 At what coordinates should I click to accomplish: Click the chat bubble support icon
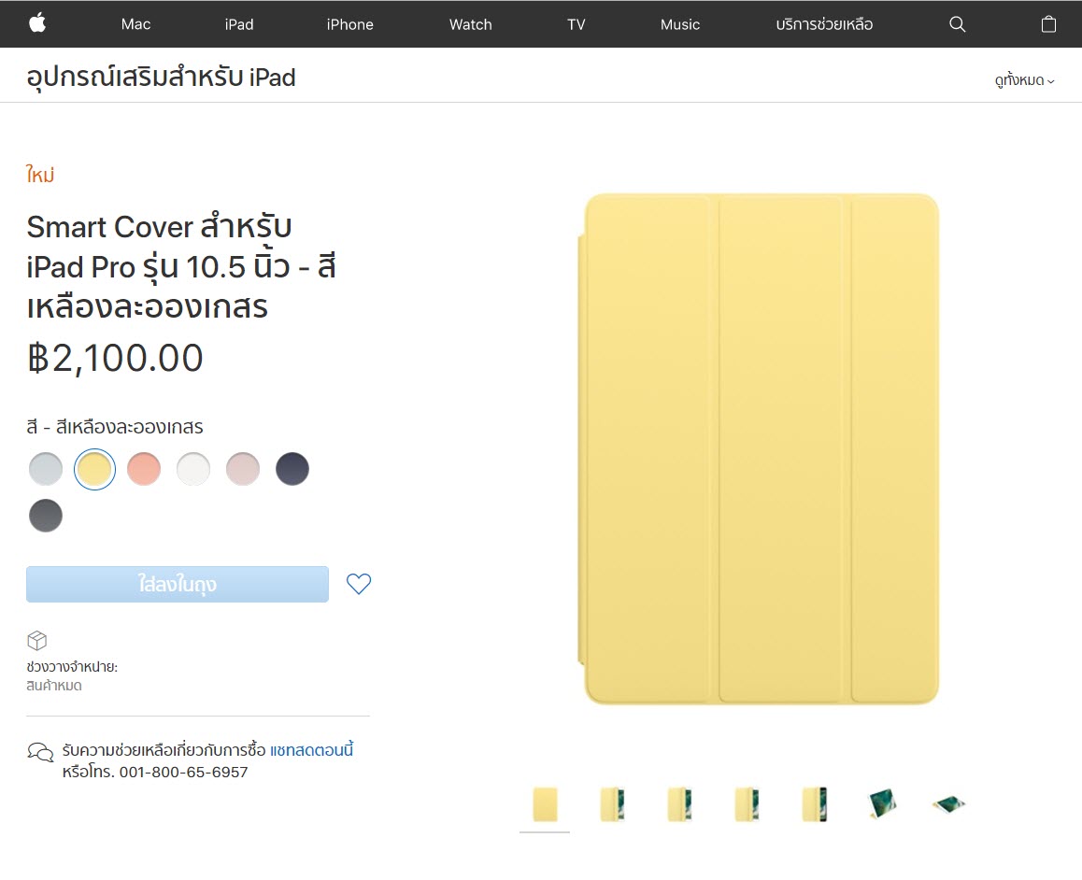click(39, 751)
